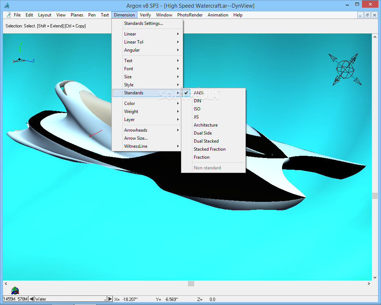Open the Animation menu
This screenshot has width=381, height=305.
click(218, 15)
